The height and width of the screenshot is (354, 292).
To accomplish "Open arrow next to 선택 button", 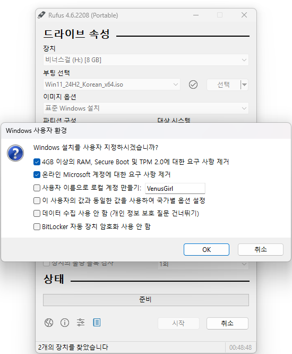I will (244, 85).
